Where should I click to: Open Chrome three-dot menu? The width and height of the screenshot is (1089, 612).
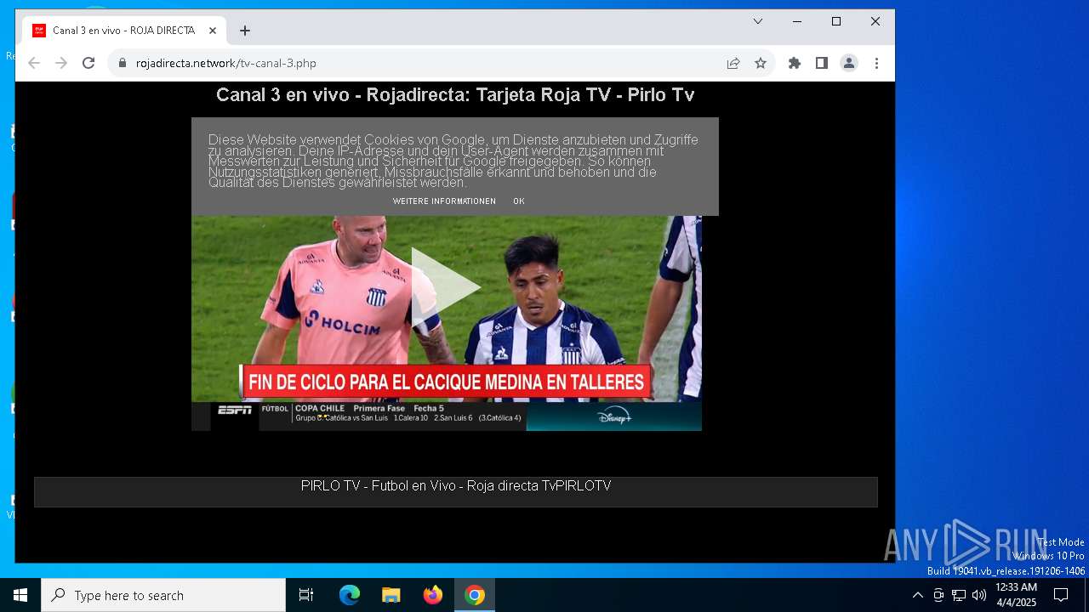876,63
